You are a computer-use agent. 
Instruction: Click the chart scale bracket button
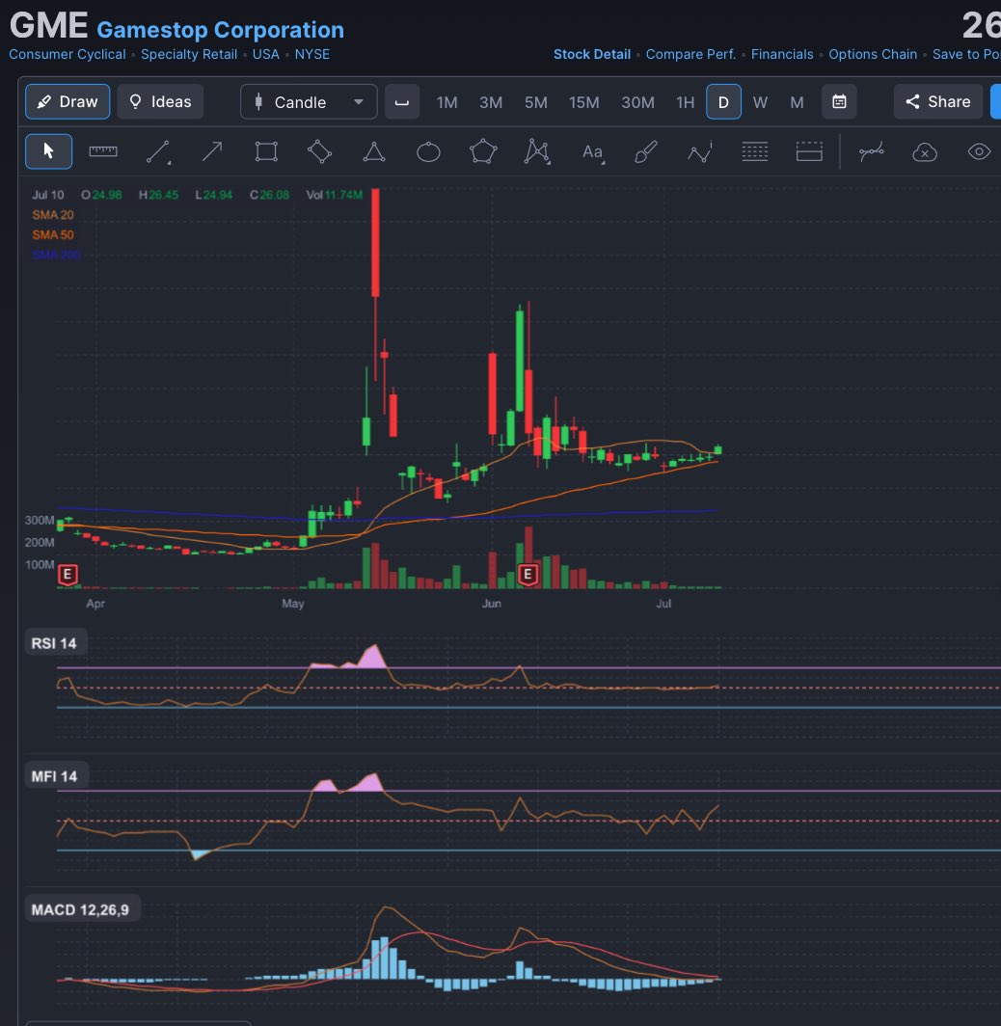(402, 102)
